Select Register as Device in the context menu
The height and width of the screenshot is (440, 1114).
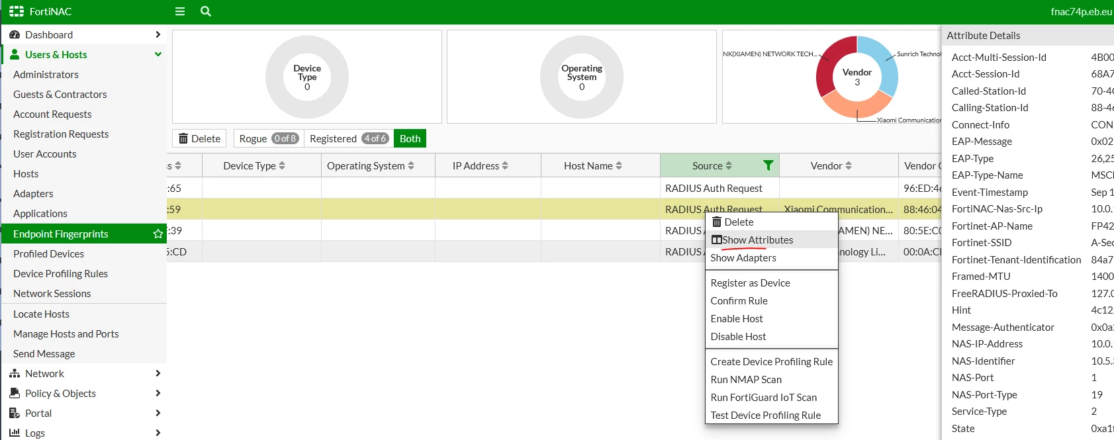[x=772, y=283]
